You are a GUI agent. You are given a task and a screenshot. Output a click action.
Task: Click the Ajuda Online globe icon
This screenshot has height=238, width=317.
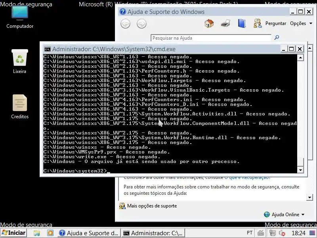tap(267, 215)
